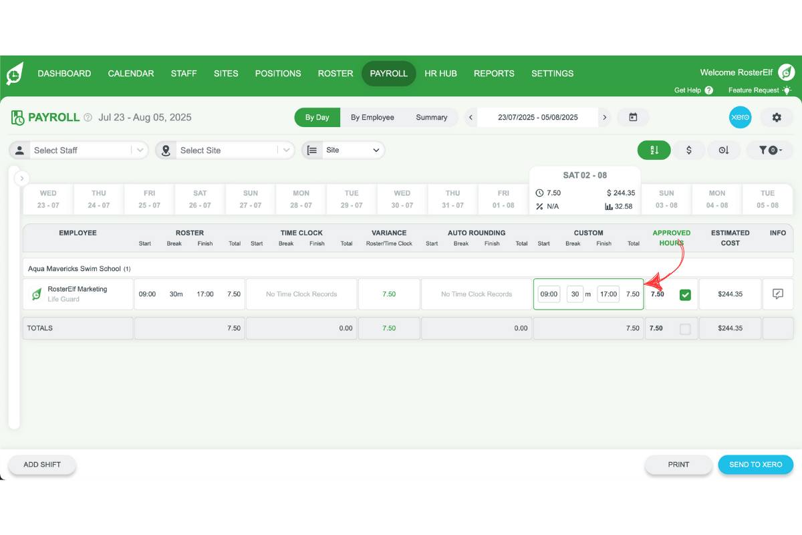Click the dollar sign cost icon
Screen dimensions: 802x535
pos(689,150)
